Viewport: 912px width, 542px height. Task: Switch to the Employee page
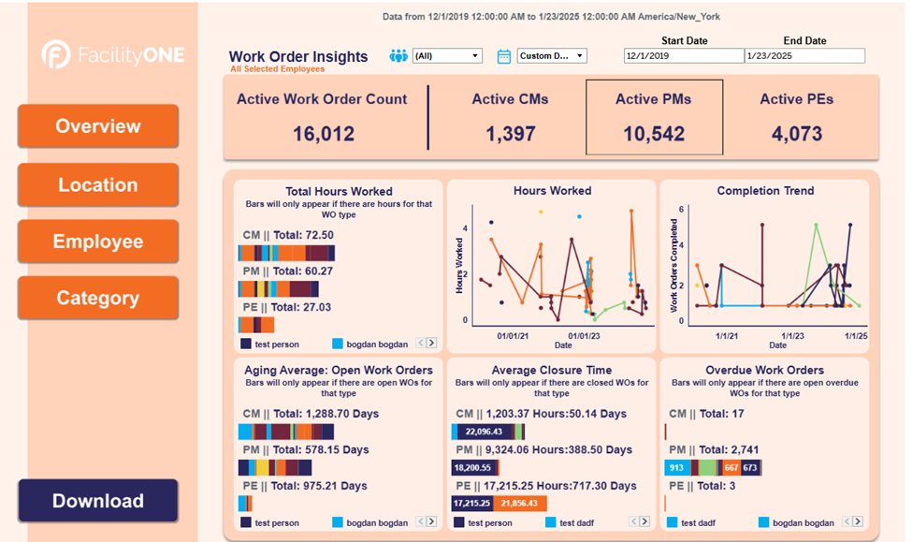coord(97,241)
